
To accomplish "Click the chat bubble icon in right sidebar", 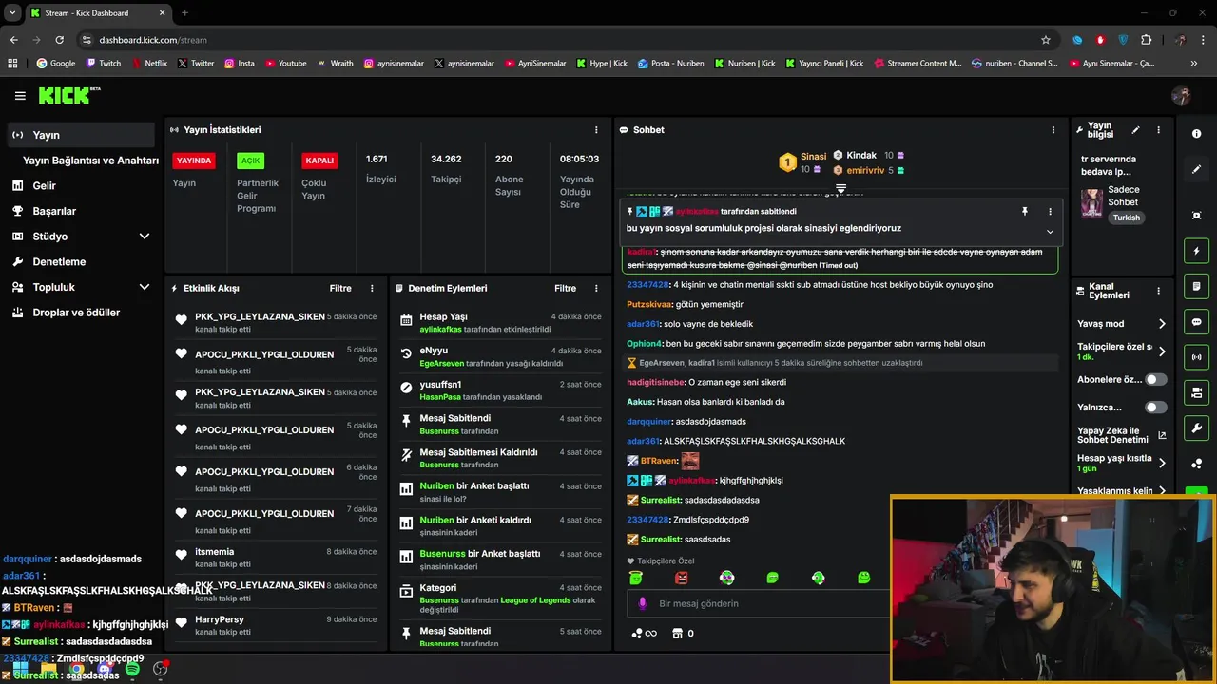I will coord(1196,322).
